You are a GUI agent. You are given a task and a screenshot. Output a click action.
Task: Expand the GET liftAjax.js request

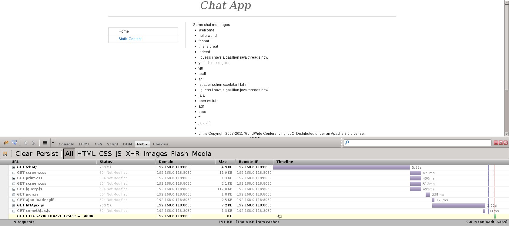[14, 205]
